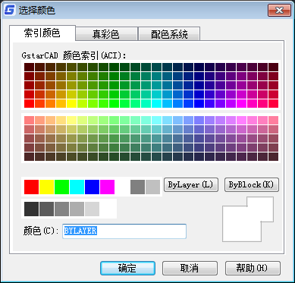Pick the darkest gray shade swatch
Image resolution: width=295 pixels, height=283 pixels.
[x=31, y=209]
